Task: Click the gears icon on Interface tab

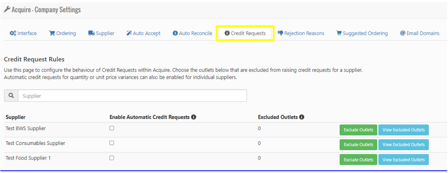Action: [x=13, y=33]
